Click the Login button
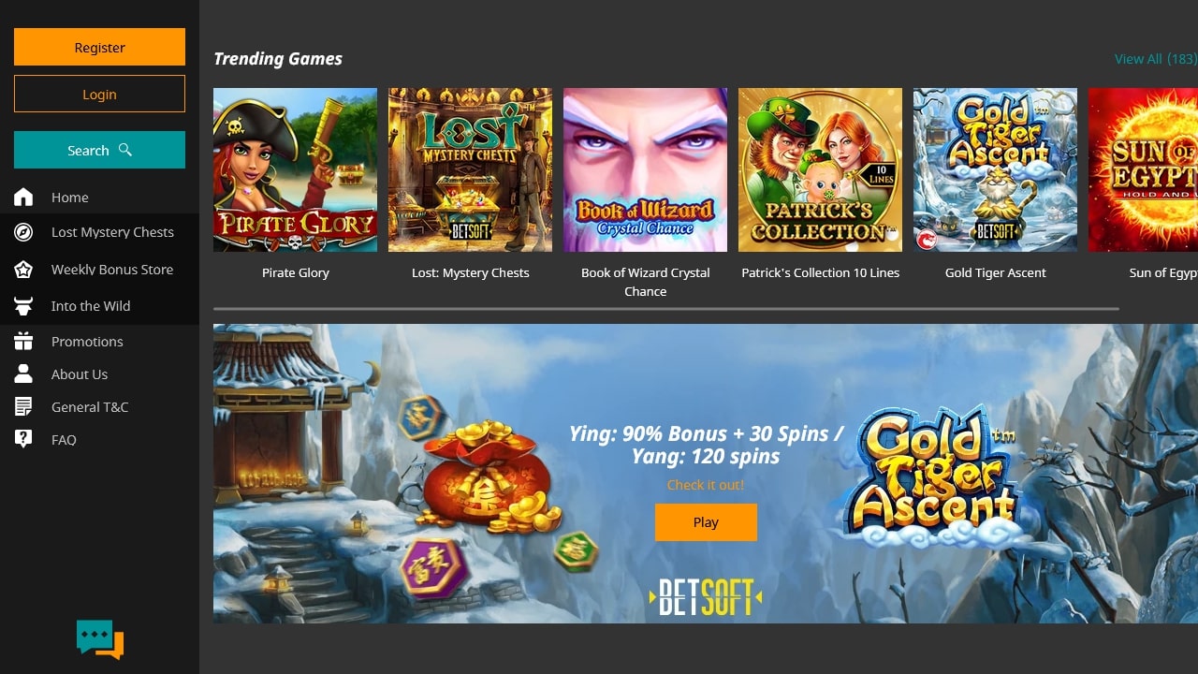1198x674 pixels. pyautogui.click(x=99, y=94)
